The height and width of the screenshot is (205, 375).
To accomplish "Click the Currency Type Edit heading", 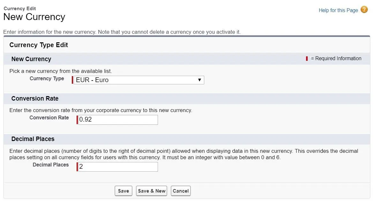I will [x=39, y=45].
